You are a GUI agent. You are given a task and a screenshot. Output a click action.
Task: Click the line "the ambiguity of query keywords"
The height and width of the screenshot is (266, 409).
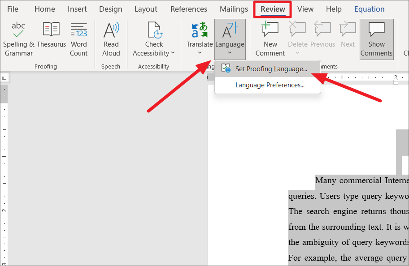tap(348, 242)
